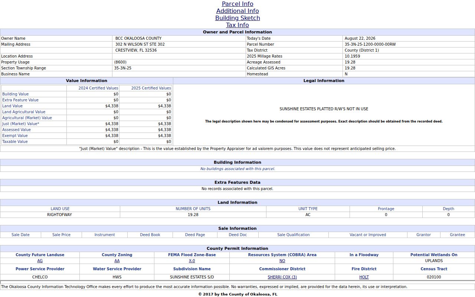Select the CRESTVIEW, FL 32536 text
The image size is (475, 297).
click(136, 50)
